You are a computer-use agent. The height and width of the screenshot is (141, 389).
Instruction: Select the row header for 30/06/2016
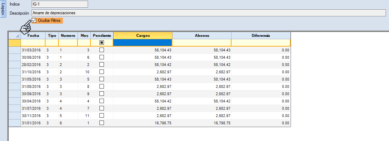15,57
